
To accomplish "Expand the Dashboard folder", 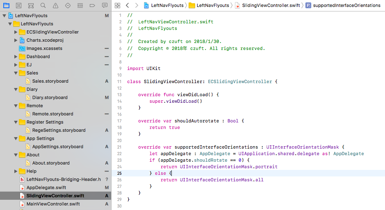I will [16, 56].
